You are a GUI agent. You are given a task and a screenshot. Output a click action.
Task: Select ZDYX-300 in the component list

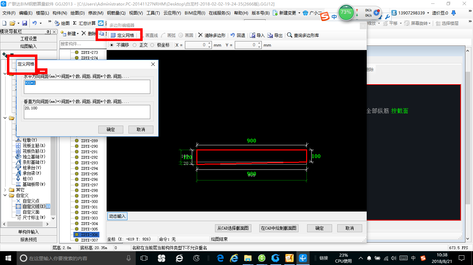coord(89,202)
